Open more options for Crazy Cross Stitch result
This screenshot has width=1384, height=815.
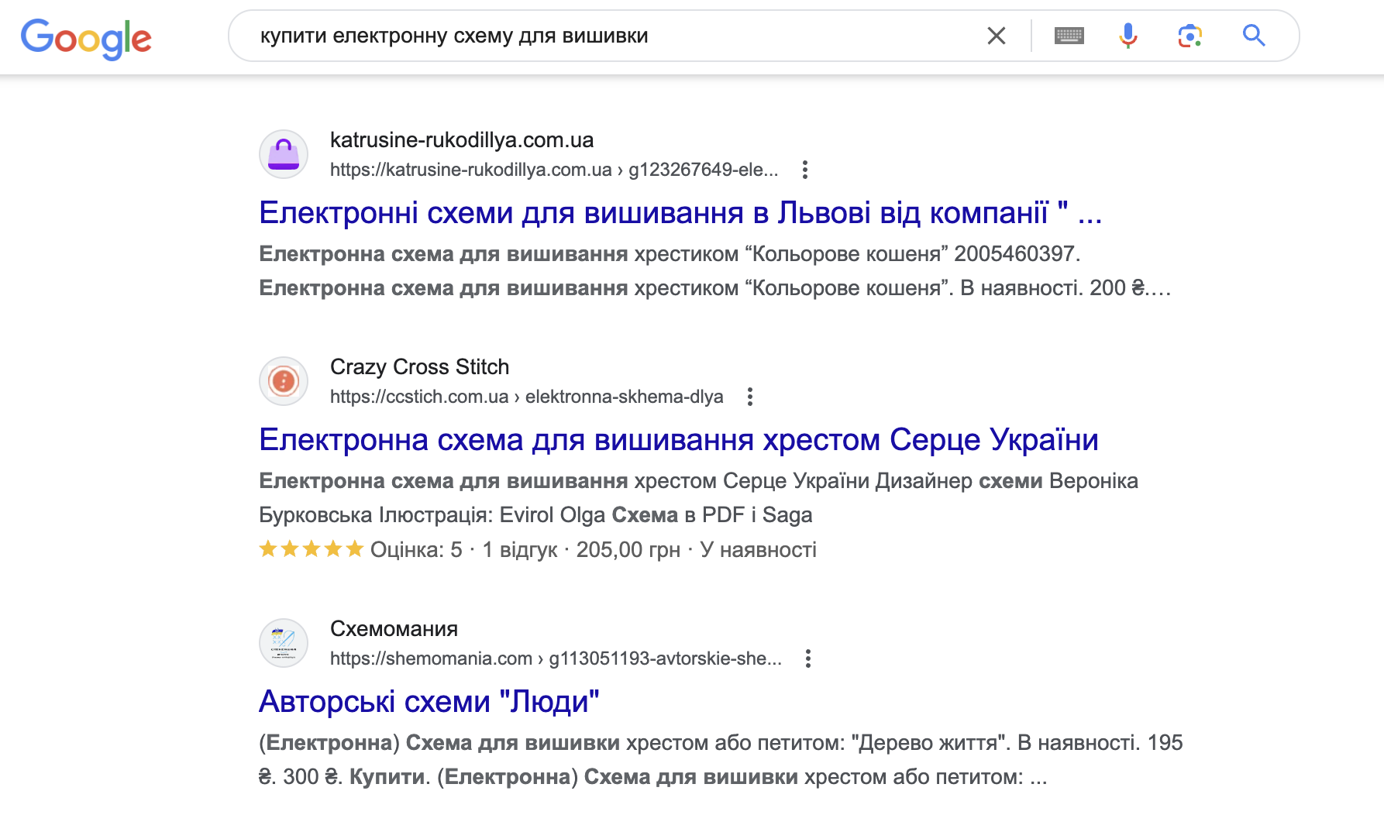(x=749, y=397)
